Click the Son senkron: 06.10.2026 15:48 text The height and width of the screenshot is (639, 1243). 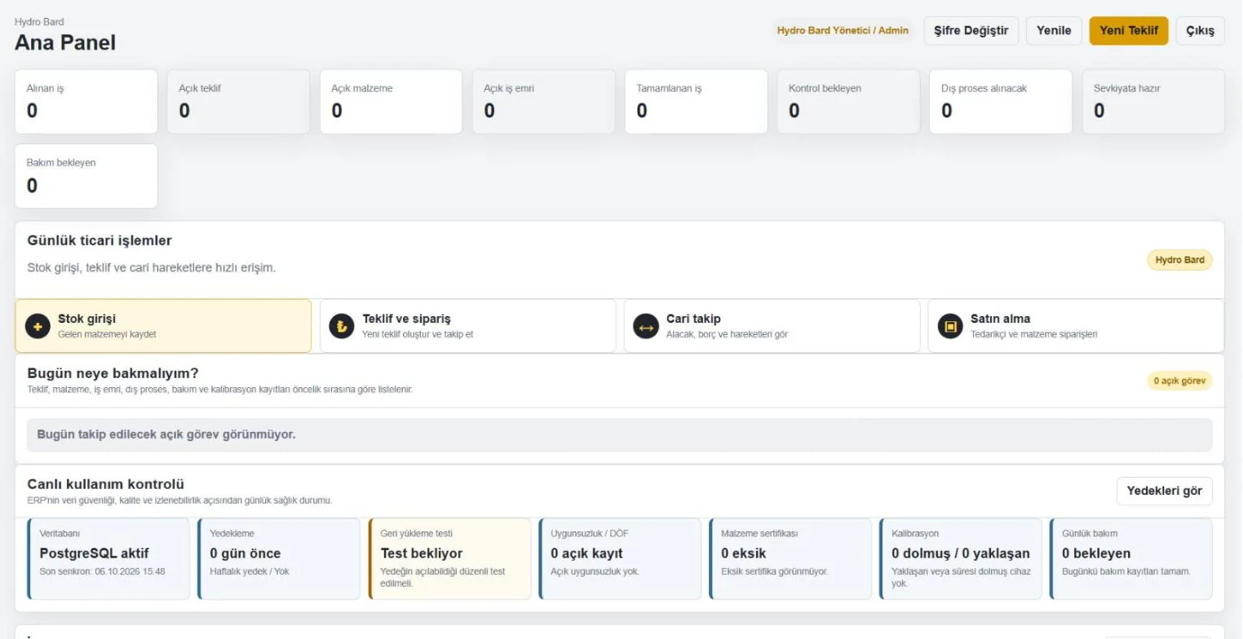(102, 571)
